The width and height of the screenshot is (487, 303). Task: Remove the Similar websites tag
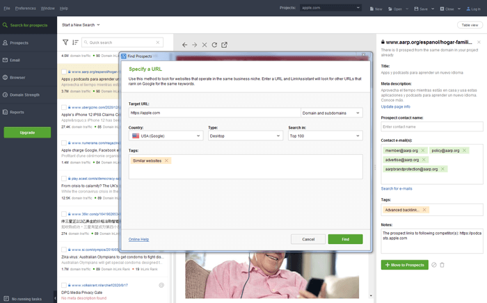[x=166, y=161]
